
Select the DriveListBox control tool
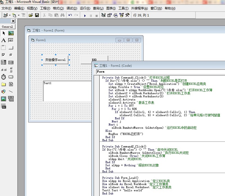[11, 77]
